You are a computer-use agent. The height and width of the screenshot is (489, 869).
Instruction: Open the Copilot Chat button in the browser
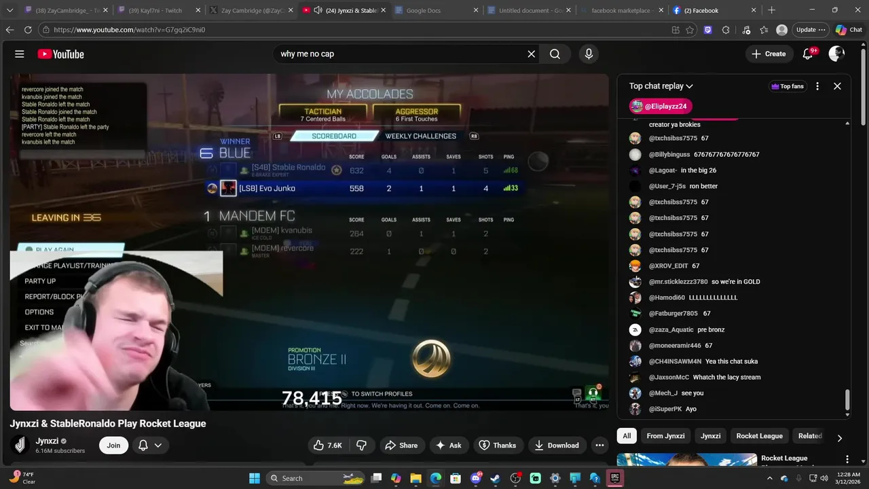(x=849, y=30)
